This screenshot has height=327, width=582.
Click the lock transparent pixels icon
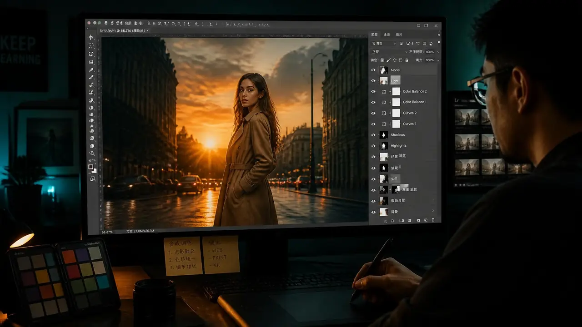click(382, 60)
